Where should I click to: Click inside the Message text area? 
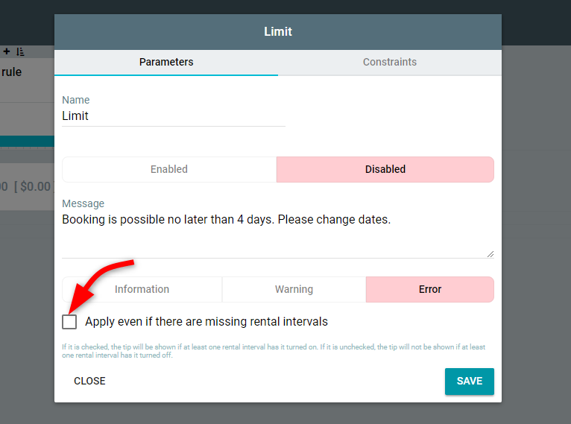pyautogui.click(x=278, y=234)
